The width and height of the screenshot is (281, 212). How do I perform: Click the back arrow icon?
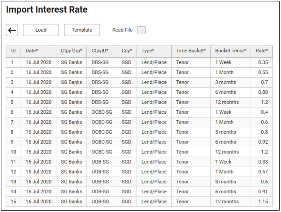(12, 30)
